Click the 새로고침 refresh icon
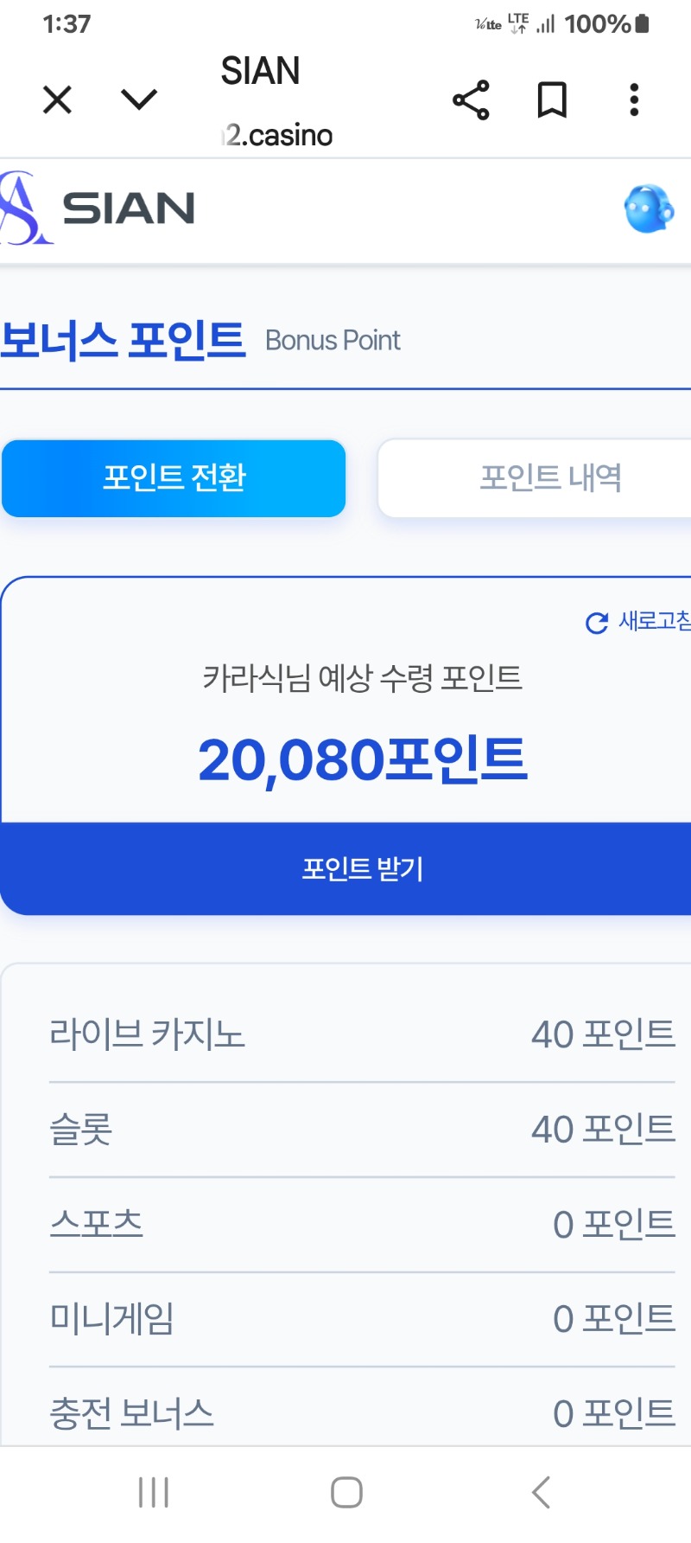Image resolution: width=691 pixels, height=1543 pixels. (597, 623)
